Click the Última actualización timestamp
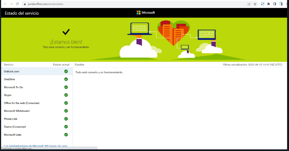 pyautogui.click(x=253, y=65)
